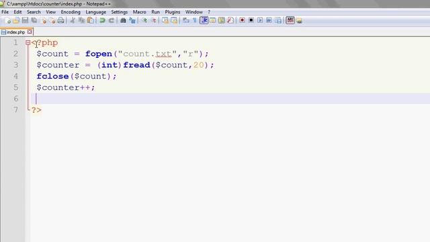Click the Close All documents icon

tap(52, 20)
